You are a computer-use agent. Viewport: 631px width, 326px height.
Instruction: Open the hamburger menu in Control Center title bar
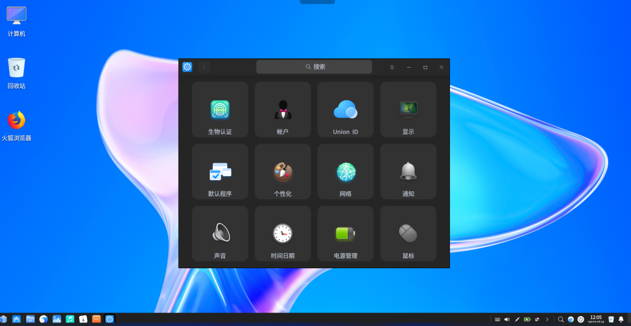point(392,67)
